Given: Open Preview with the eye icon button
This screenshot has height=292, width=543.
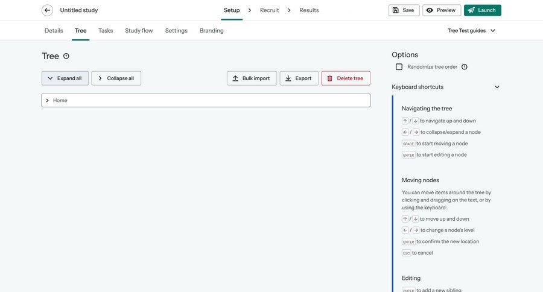Looking at the screenshot, I should coord(442,10).
